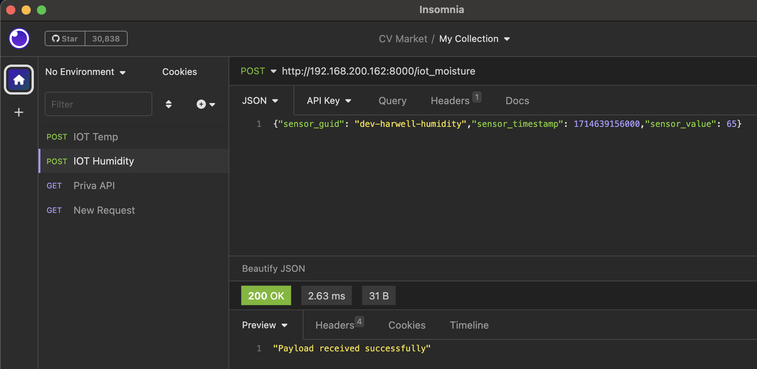Switch to the response Cookies tab
The height and width of the screenshot is (369, 757).
click(407, 325)
